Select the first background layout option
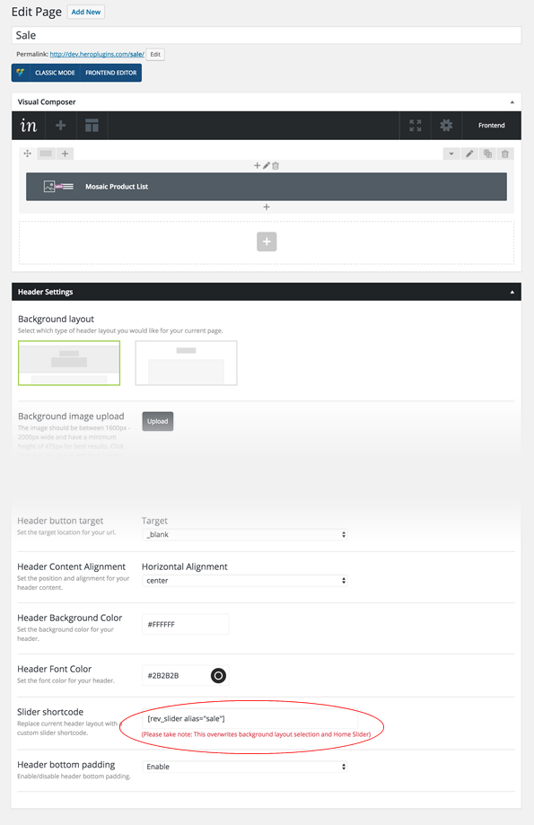This screenshot has height=825, width=534. (69, 363)
